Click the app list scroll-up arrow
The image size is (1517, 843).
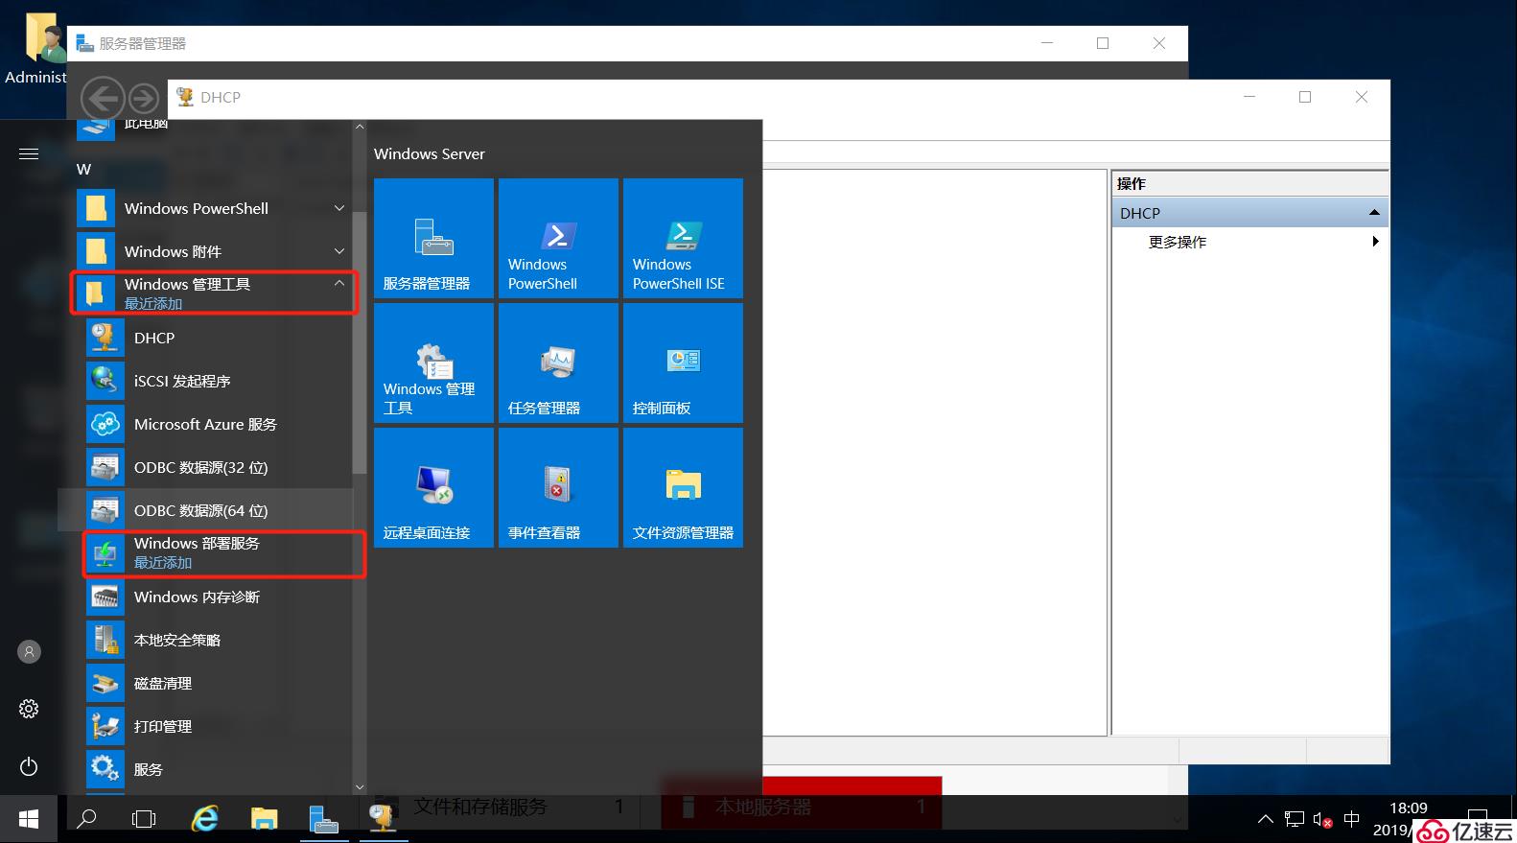pos(360,127)
